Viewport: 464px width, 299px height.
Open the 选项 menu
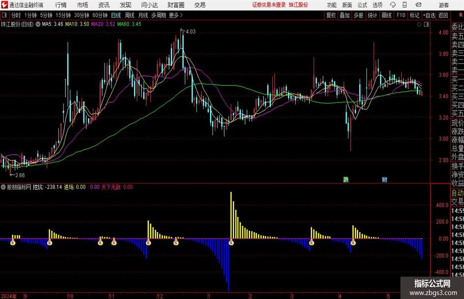(377, 5)
